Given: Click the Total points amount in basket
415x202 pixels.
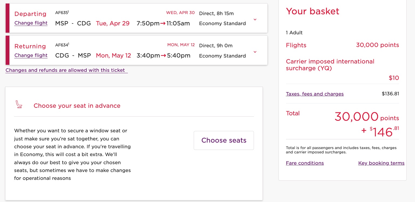Looking at the screenshot, I should pos(356,117).
